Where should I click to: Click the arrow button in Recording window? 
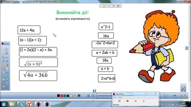tap(144, 101)
